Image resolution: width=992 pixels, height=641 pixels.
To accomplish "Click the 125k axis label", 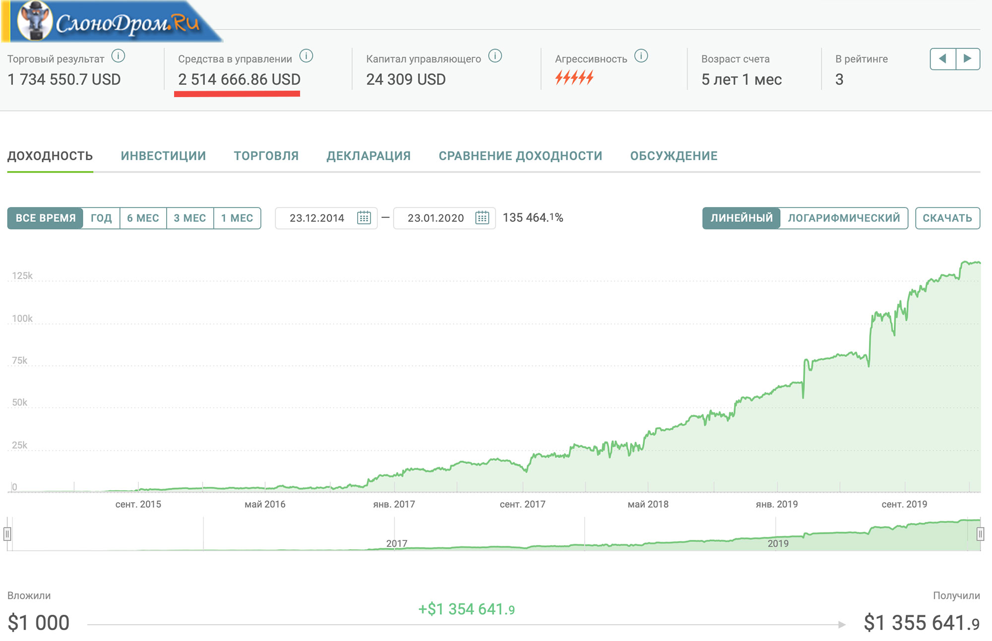I will [22, 276].
